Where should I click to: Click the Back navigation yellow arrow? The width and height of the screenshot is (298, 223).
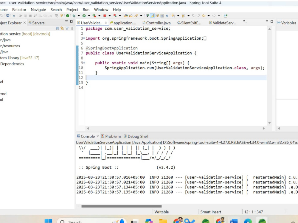click(204, 16)
